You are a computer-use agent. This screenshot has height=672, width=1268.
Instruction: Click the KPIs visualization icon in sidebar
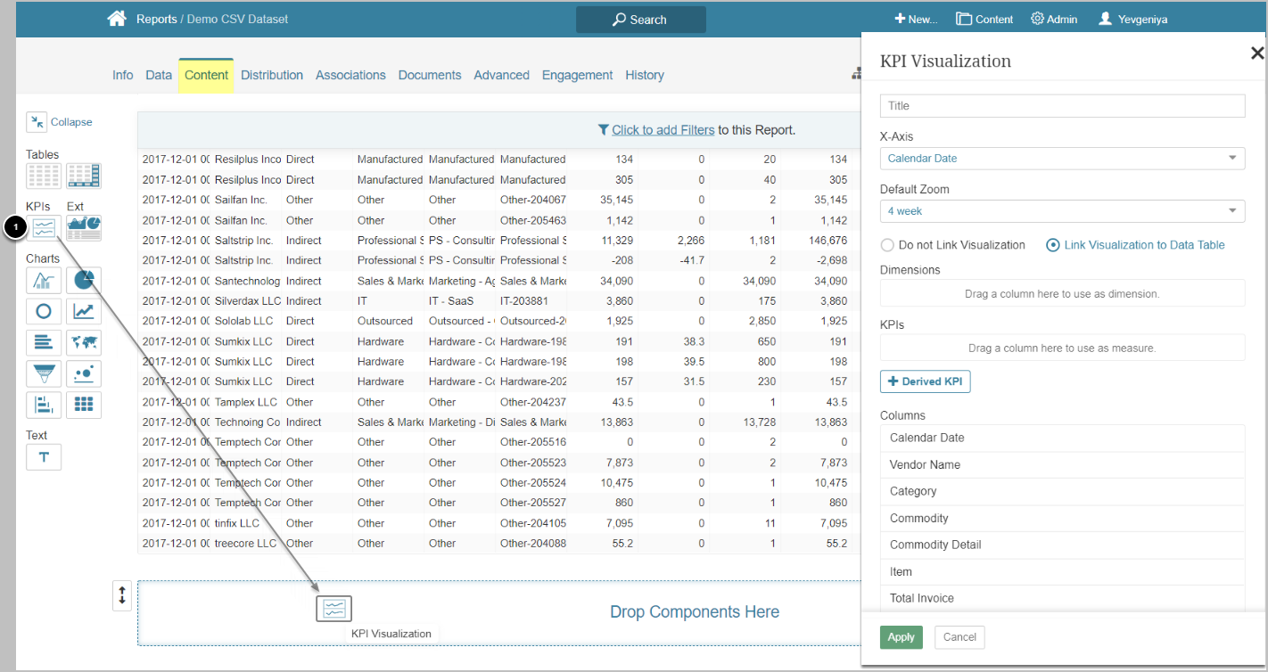coord(44,229)
